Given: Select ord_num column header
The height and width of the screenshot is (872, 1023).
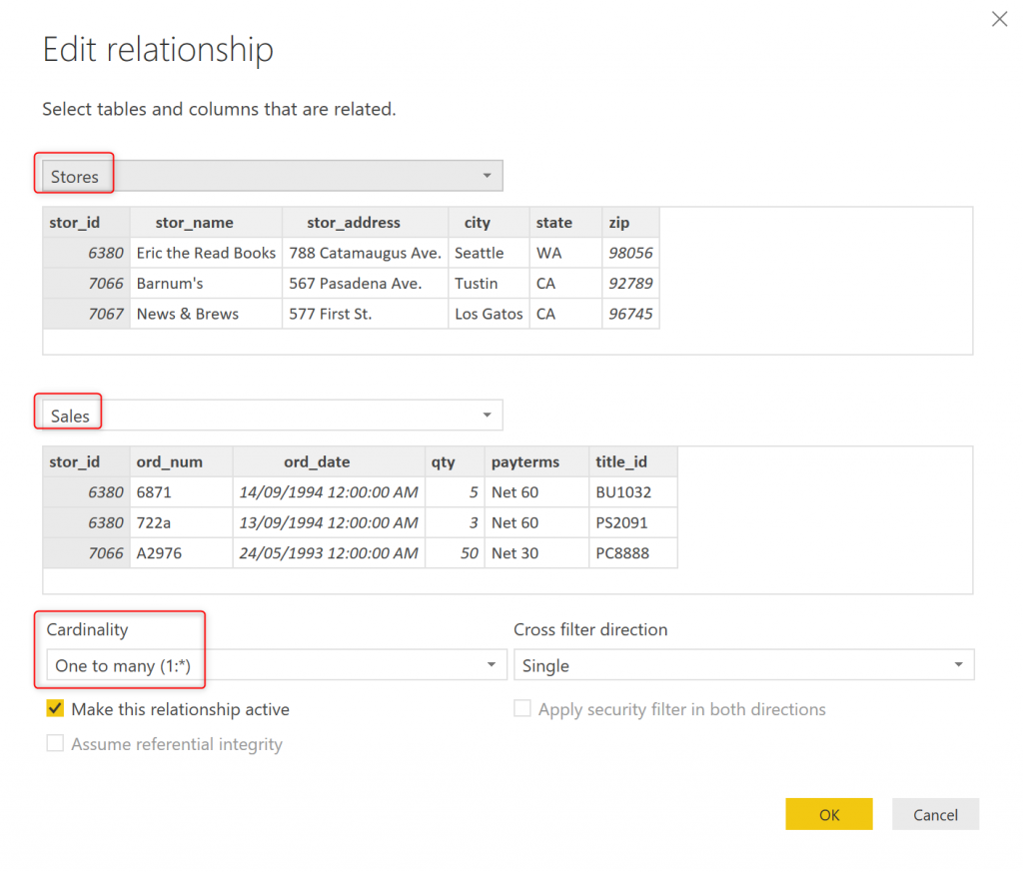Looking at the screenshot, I should 169,461.
